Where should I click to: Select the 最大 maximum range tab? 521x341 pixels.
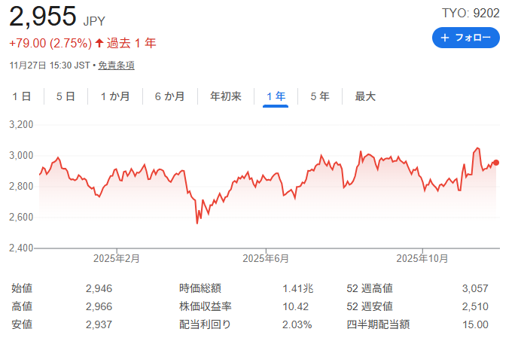point(365,96)
